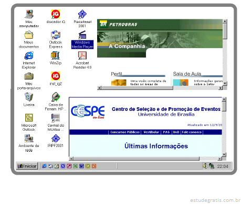This screenshot has width=241, height=204.
Task: Select the Vestibular menu item
Action: 151,132
